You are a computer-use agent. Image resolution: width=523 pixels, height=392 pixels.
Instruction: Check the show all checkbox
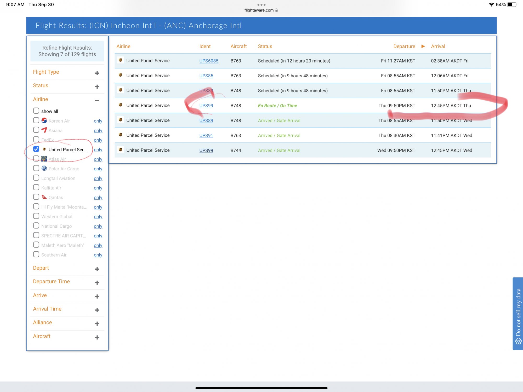point(36,111)
